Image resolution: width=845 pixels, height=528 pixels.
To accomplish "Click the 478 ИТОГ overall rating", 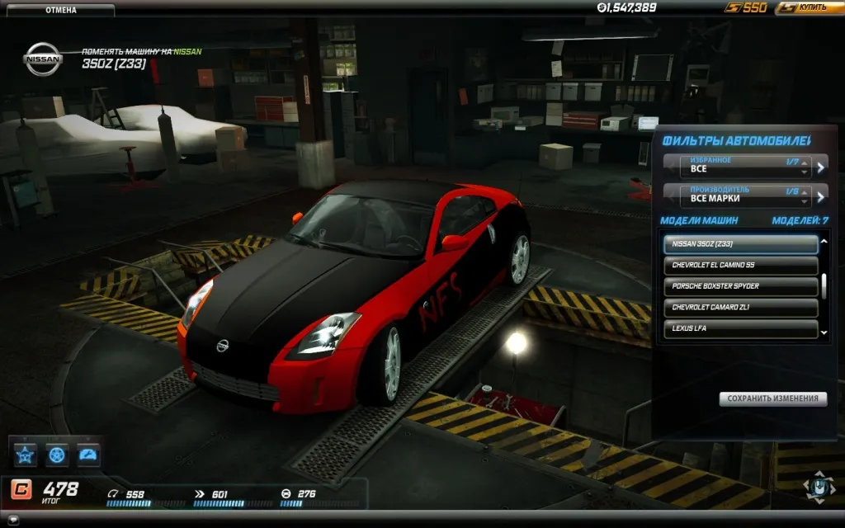I will coord(59,492).
